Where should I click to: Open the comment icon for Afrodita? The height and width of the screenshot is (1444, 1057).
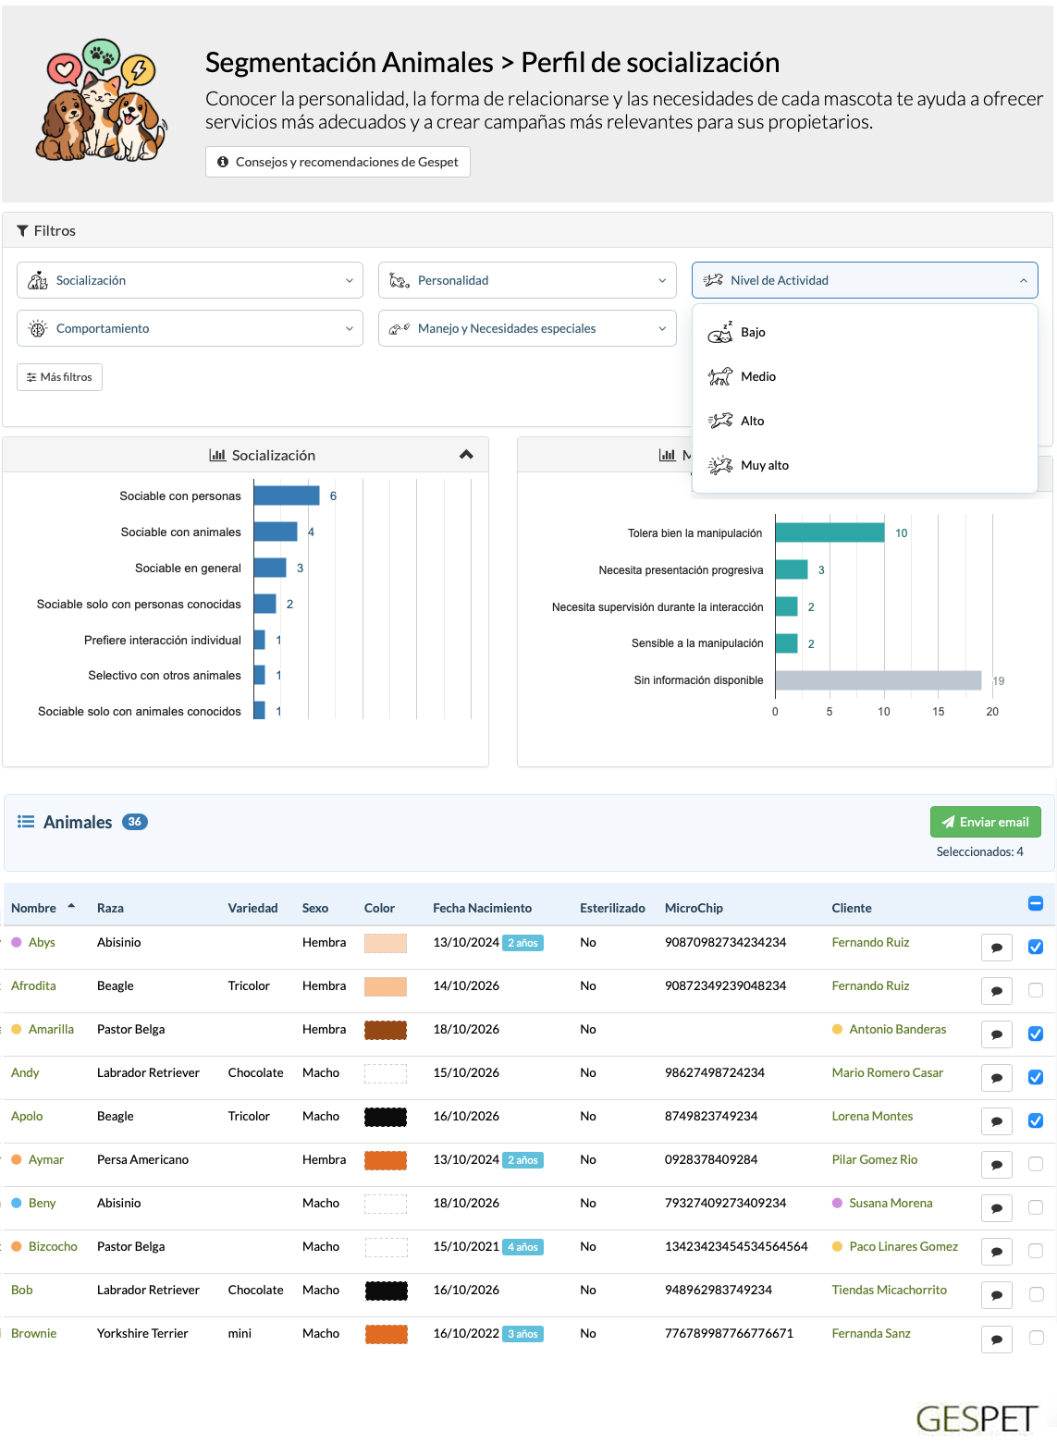coord(997,991)
